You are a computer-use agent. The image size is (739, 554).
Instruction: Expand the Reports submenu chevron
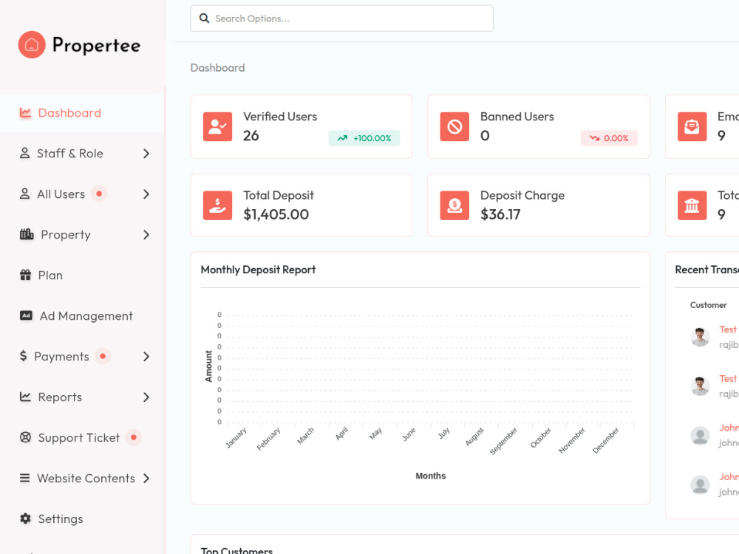[x=146, y=397]
